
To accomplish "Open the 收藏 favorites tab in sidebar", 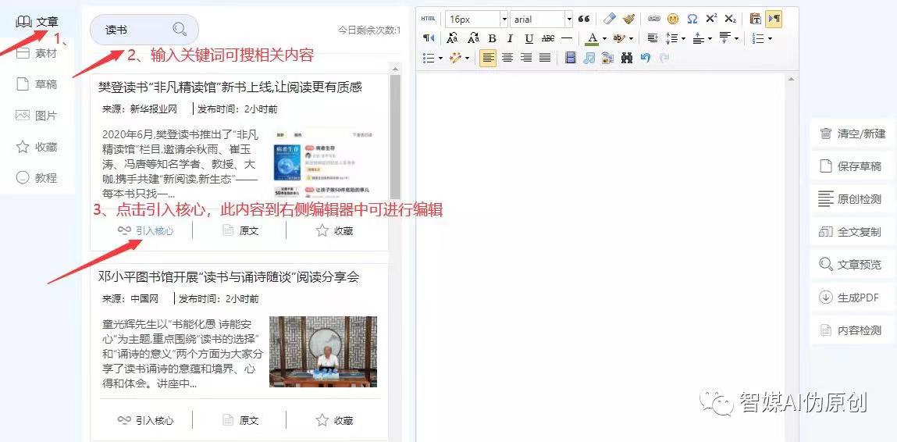I will [x=37, y=147].
